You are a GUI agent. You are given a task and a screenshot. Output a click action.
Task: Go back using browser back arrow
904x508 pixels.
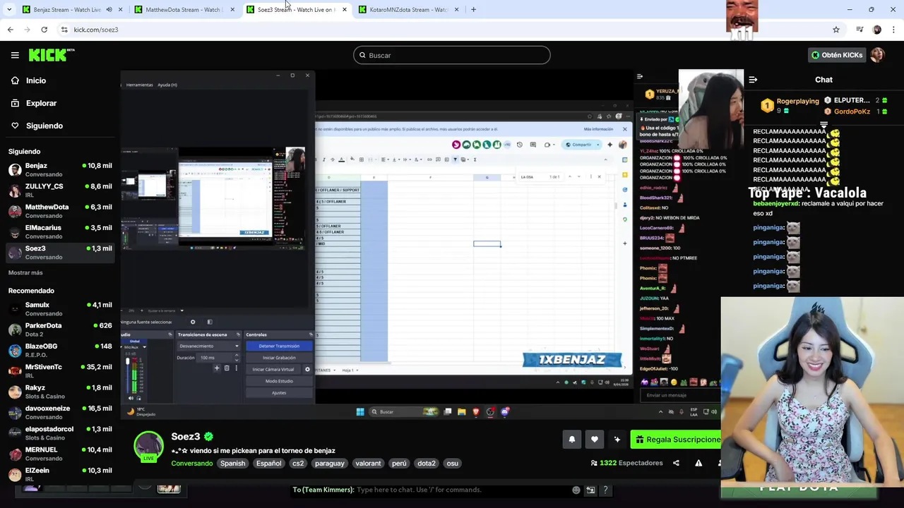pos(10,30)
